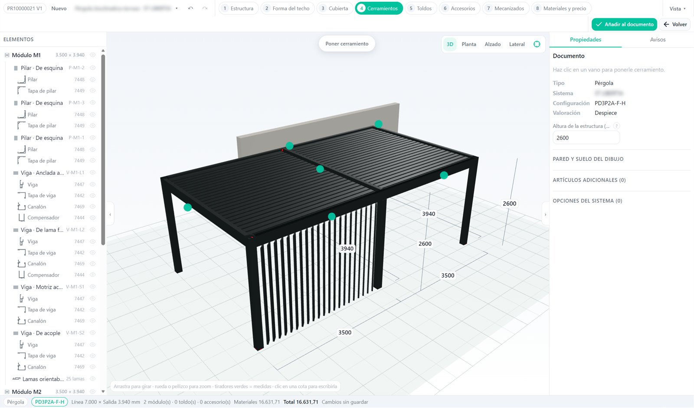This screenshot has width=694, height=408.
Task: Recenter the 3D view with target icon
Action: click(x=537, y=44)
